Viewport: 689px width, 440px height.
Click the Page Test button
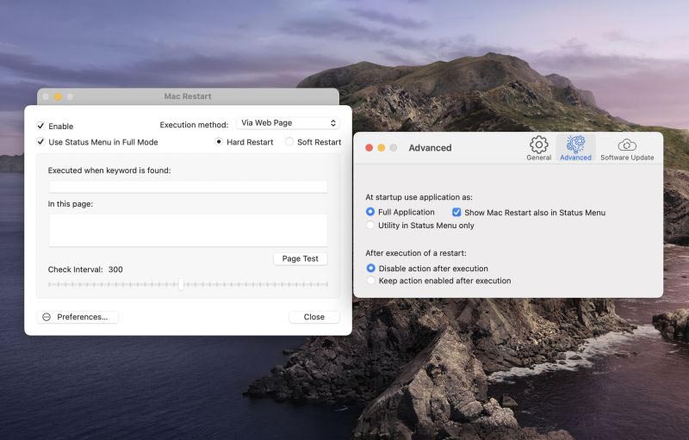tap(300, 258)
